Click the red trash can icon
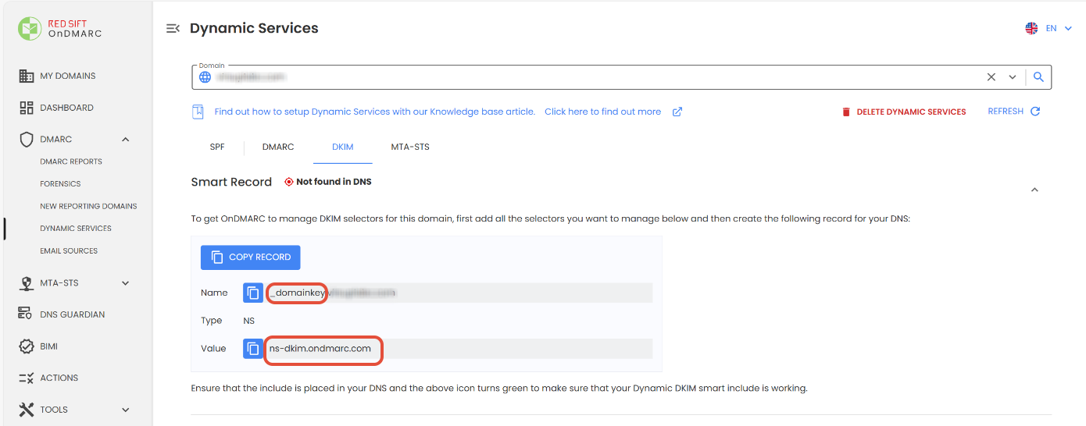The image size is (1086, 426). coord(845,112)
